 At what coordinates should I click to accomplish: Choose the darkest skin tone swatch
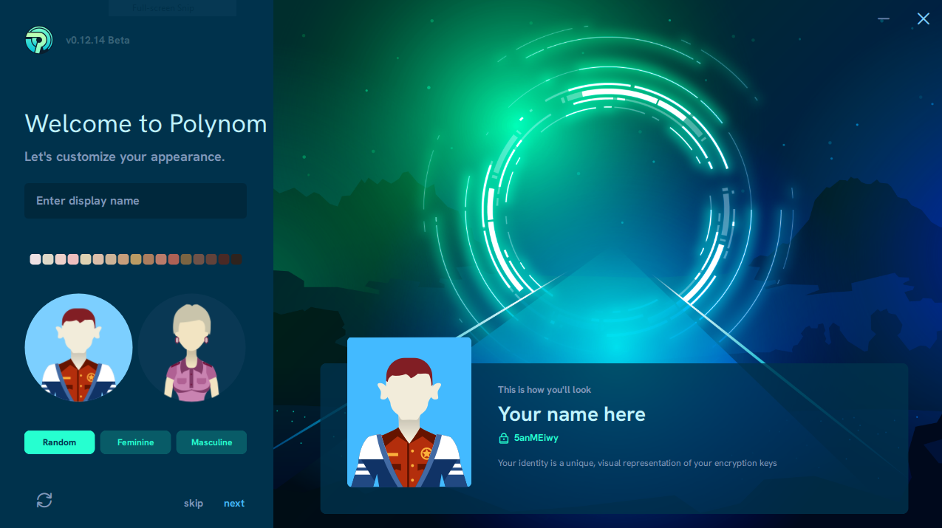tap(236, 259)
